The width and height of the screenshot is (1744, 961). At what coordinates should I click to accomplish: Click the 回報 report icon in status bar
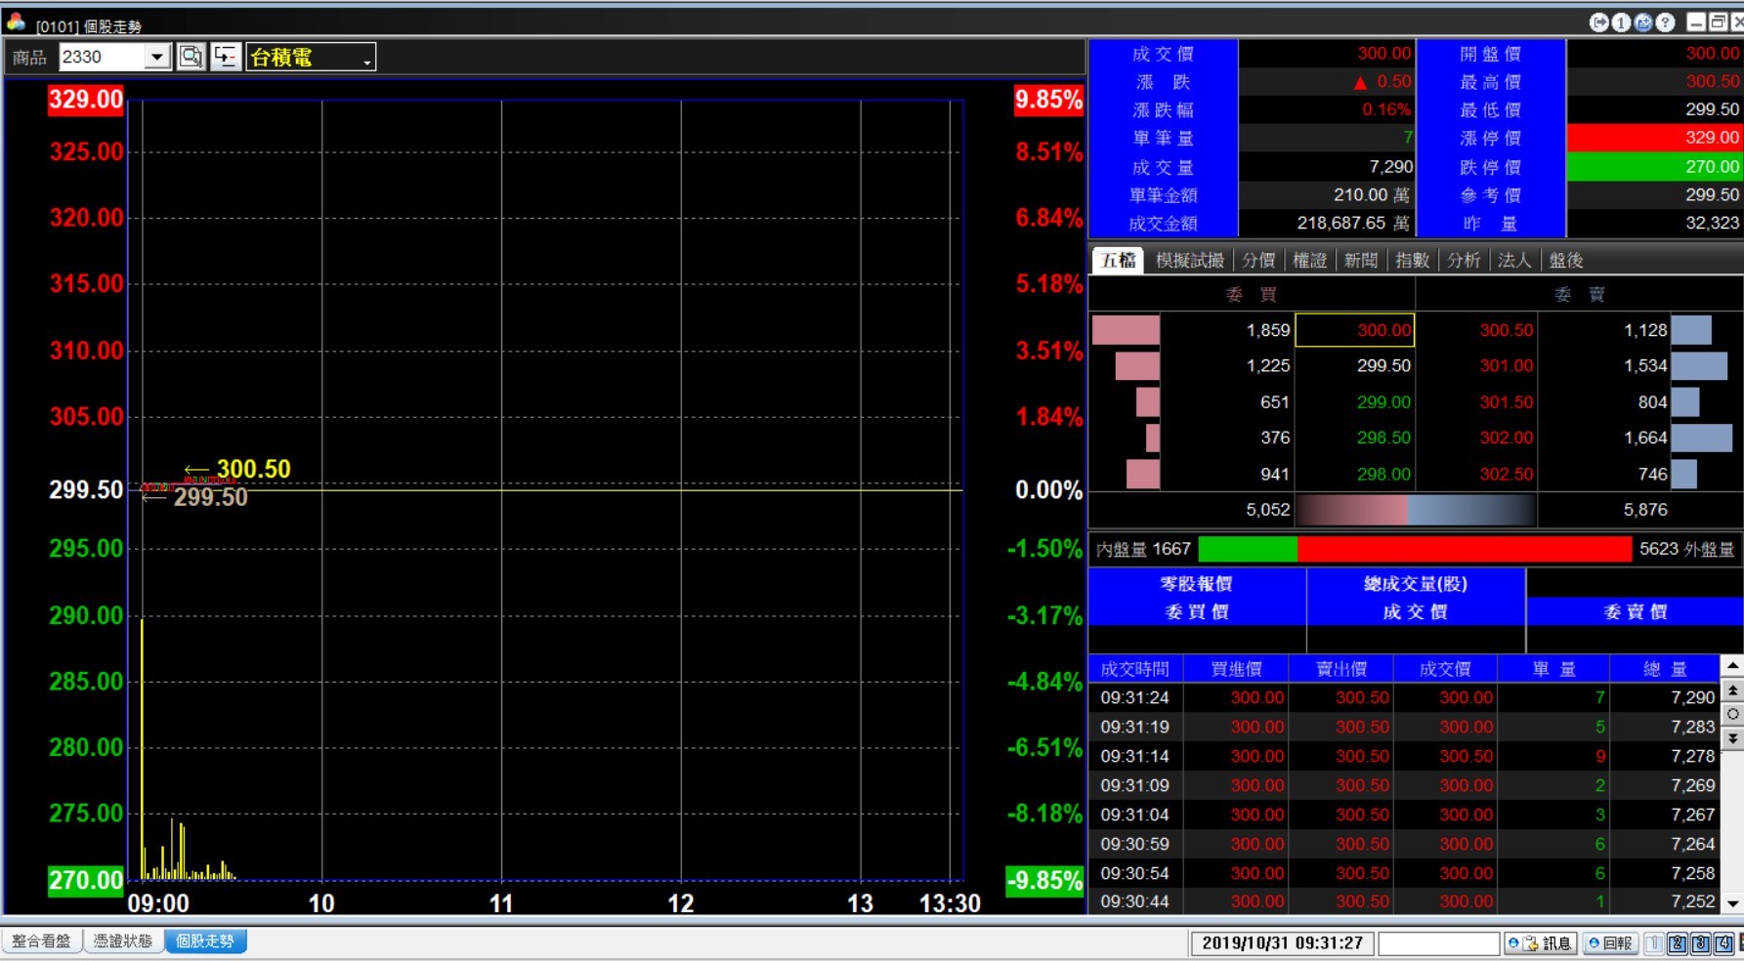click(1610, 942)
